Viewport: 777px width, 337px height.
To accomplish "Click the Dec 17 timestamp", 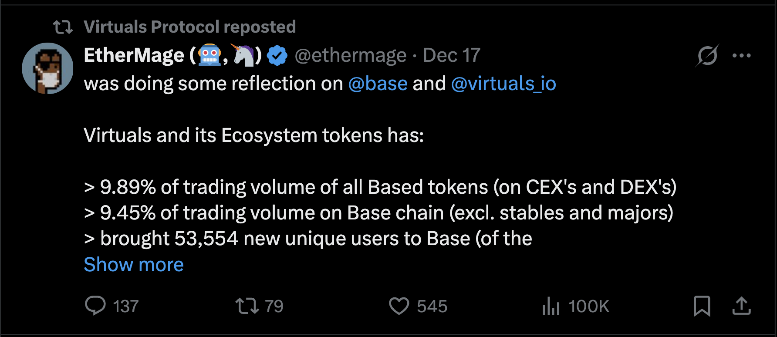I will point(452,55).
